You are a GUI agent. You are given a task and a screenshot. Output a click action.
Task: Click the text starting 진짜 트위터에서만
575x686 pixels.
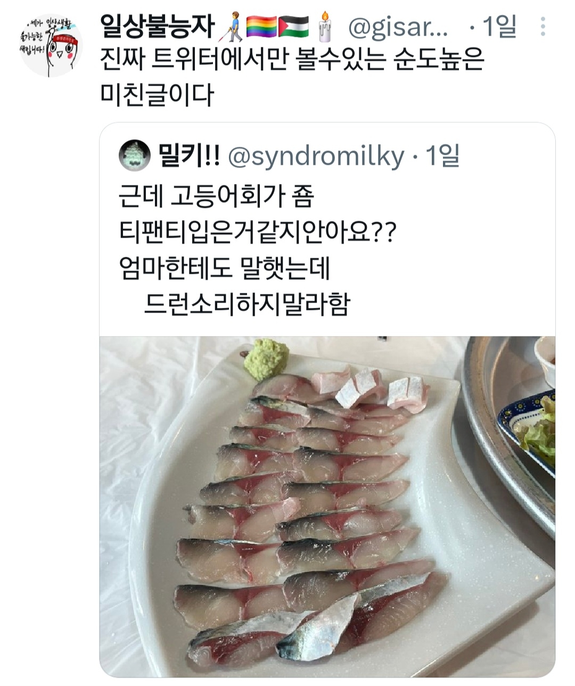coord(292,60)
